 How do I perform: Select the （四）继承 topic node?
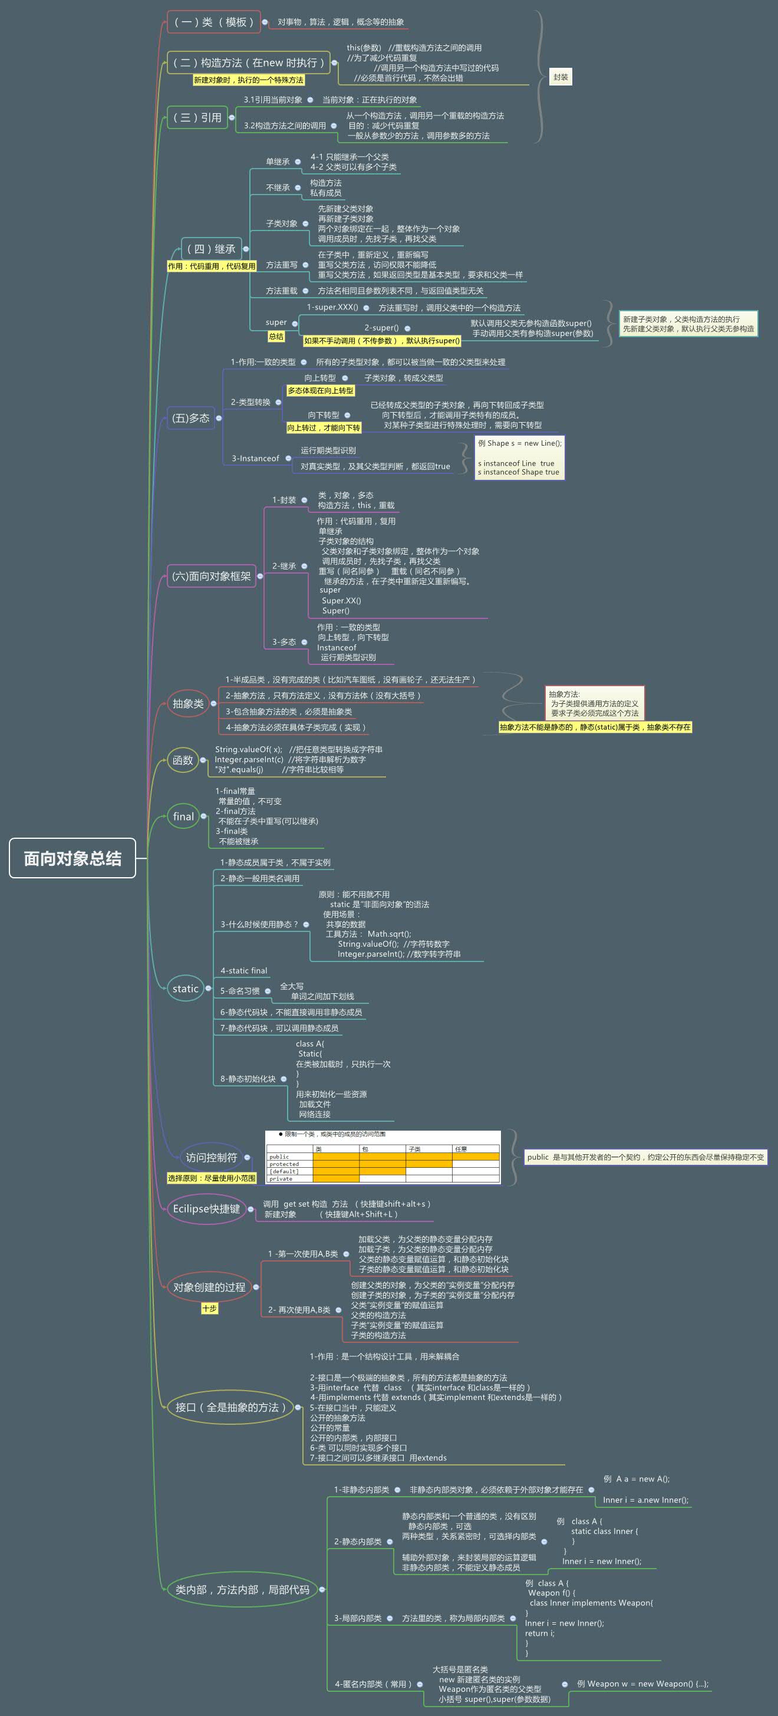(x=211, y=249)
